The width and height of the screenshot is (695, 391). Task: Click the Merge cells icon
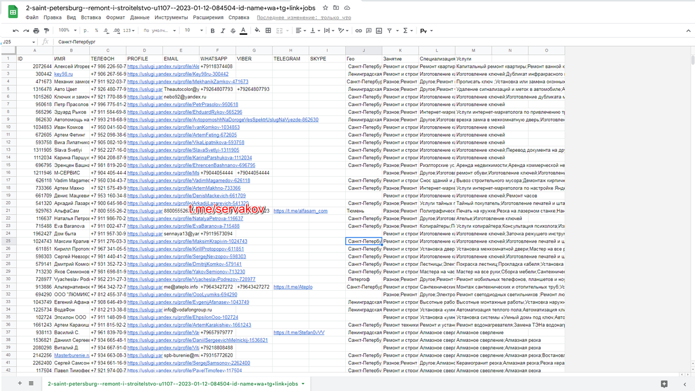pyautogui.click(x=279, y=31)
